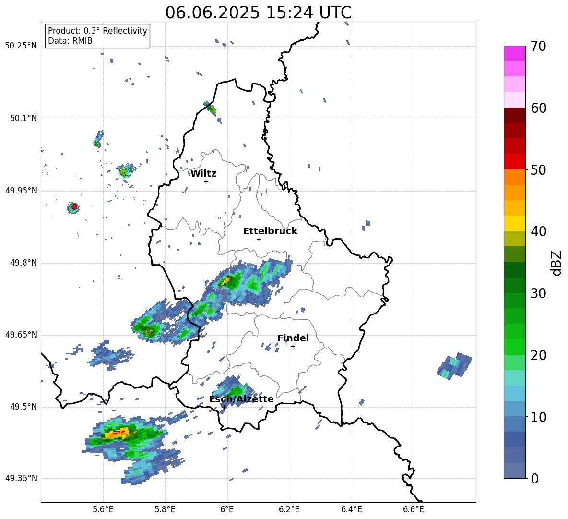Click the 6.4°E longitude label
Screen dimensions: 568x519
[351, 509]
